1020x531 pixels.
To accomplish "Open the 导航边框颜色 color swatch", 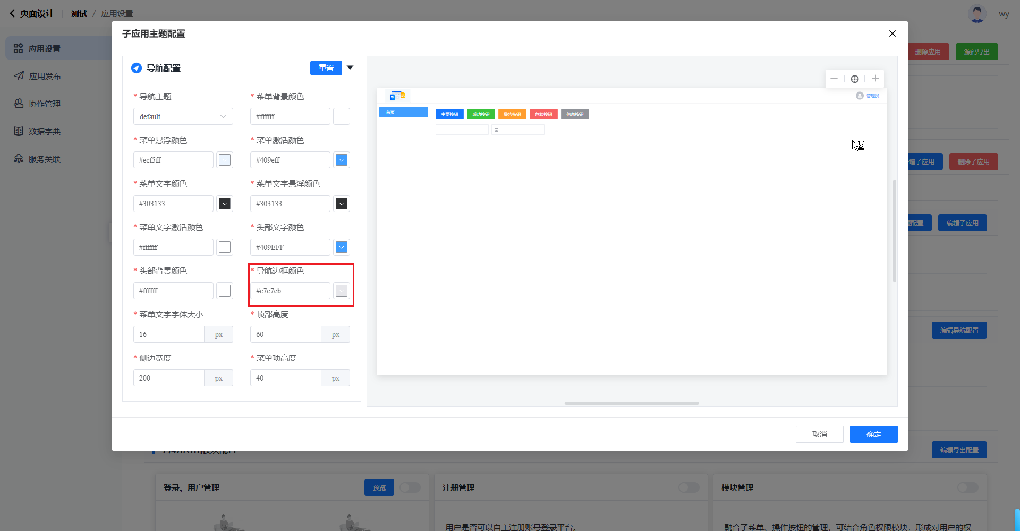I will 342,291.
